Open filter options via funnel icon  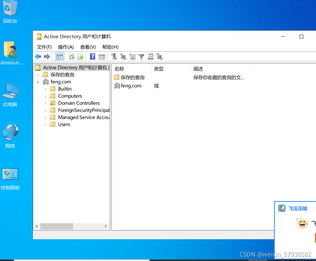pos(141,56)
